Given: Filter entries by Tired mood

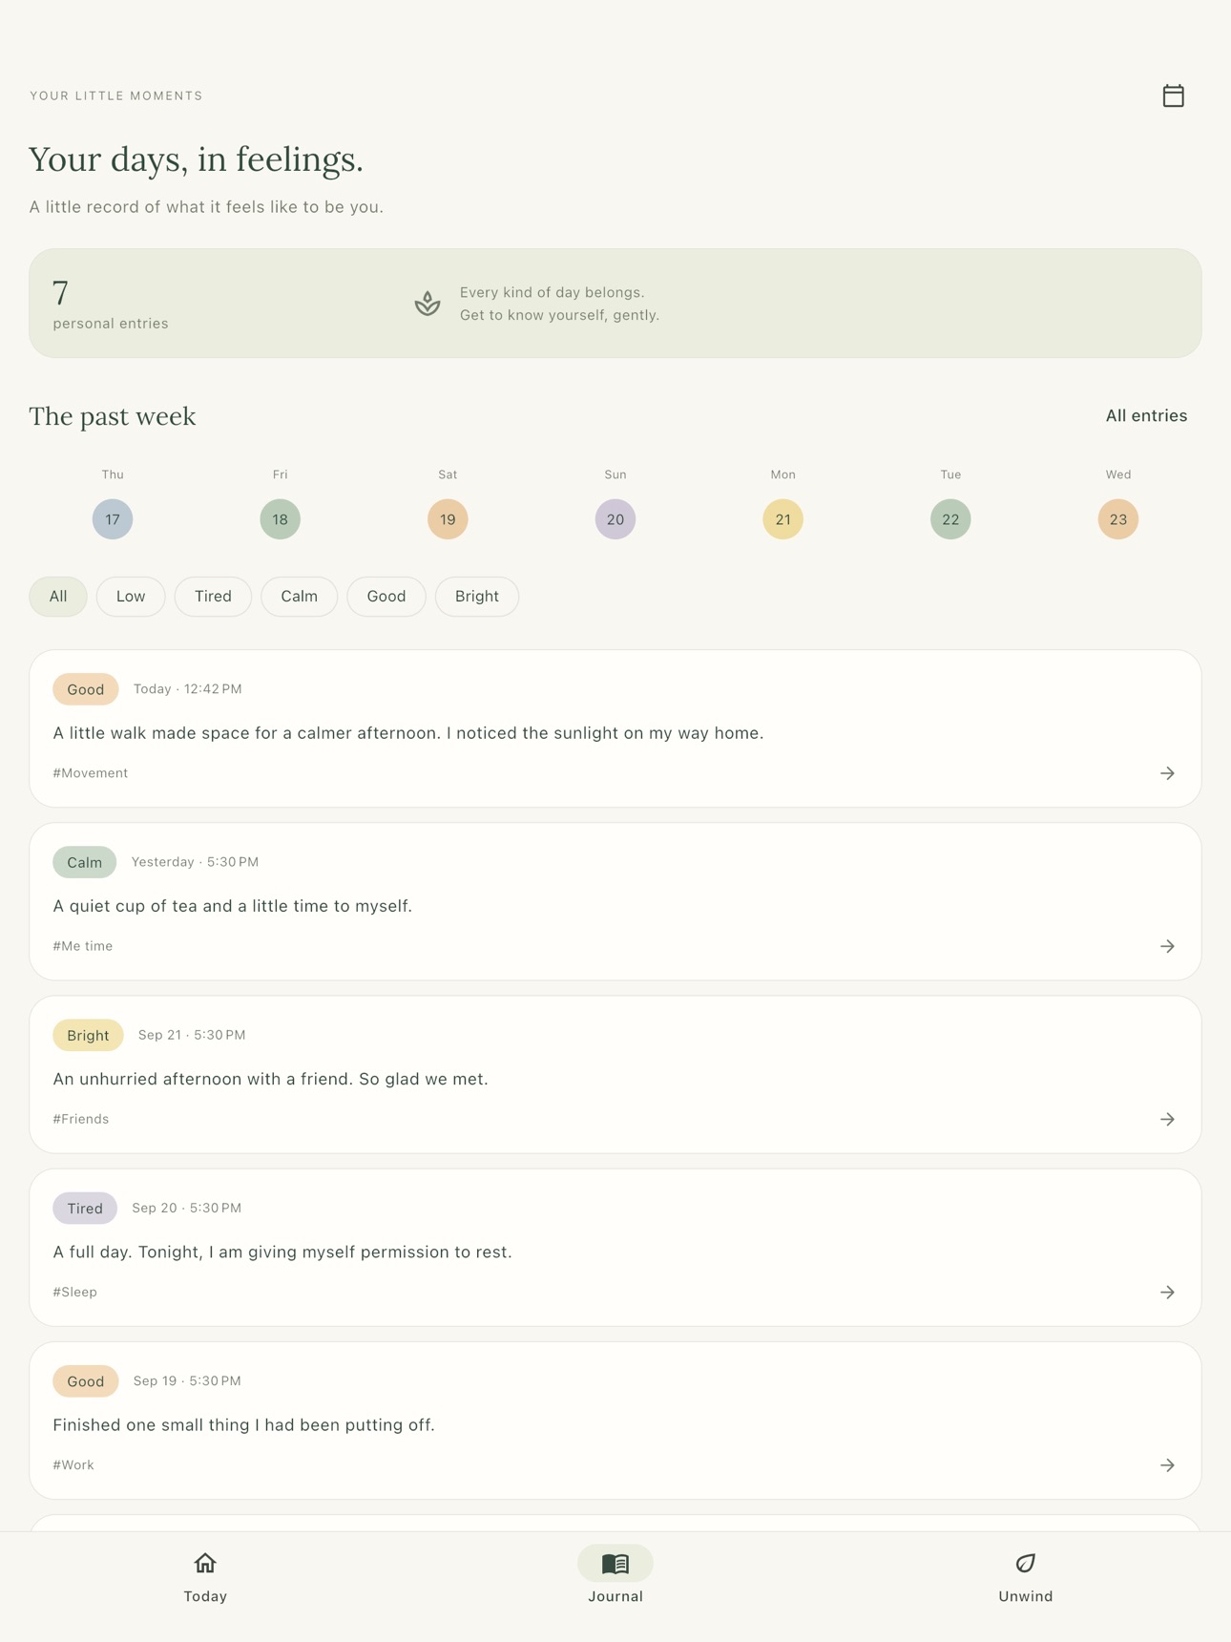Looking at the screenshot, I should pyautogui.click(x=213, y=597).
